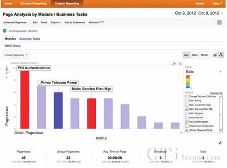Click the wrench settings icon below chart
The width and height of the screenshot is (227, 168).
click(x=220, y=143)
